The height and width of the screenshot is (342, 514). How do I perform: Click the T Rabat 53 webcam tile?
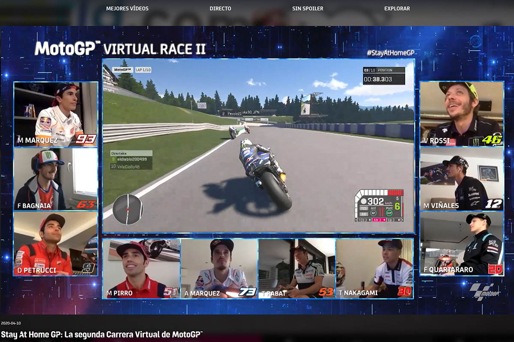click(296, 268)
